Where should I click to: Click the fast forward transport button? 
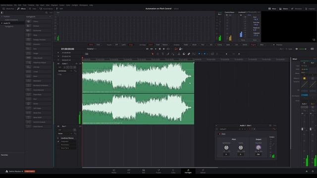(152, 49)
